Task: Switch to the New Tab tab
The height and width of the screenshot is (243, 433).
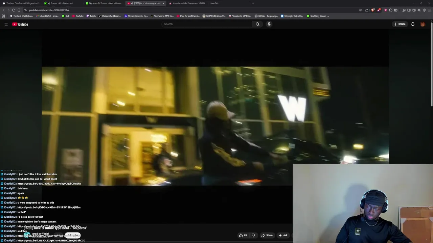Action: click(x=214, y=3)
